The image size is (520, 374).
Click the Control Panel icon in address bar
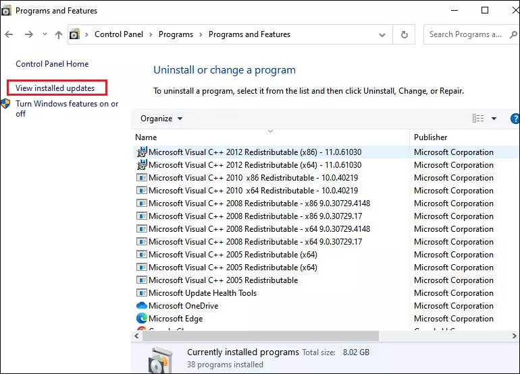tap(74, 34)
